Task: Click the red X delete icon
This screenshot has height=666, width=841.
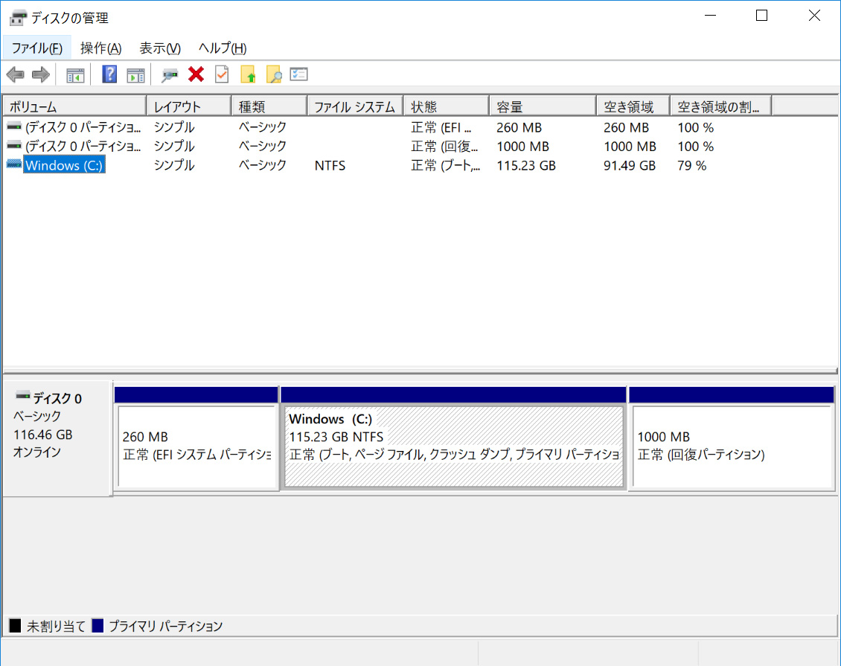Action: coord(195,74)
